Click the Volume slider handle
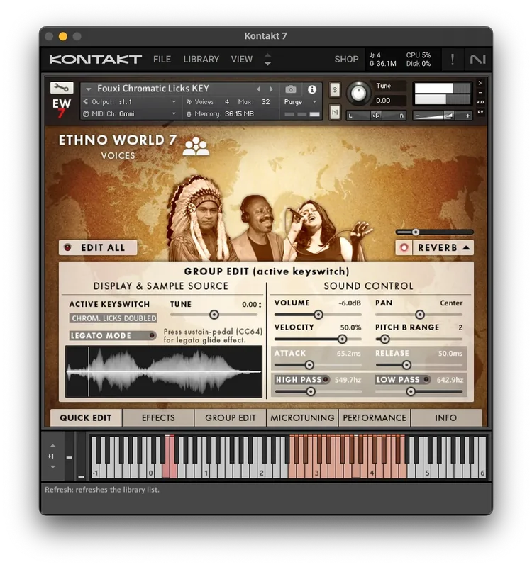The height and width of the screenshot is (567, 532). coord(318,315)
